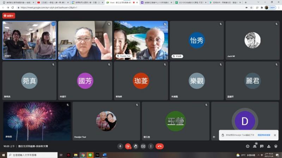This screenshot has width=282, height=158.
Task: Click the present screen icon
Action: pos(143,146)
